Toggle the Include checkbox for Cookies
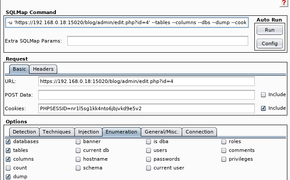The width and height of the screenshot is (290, 180). tap(263, 108)
